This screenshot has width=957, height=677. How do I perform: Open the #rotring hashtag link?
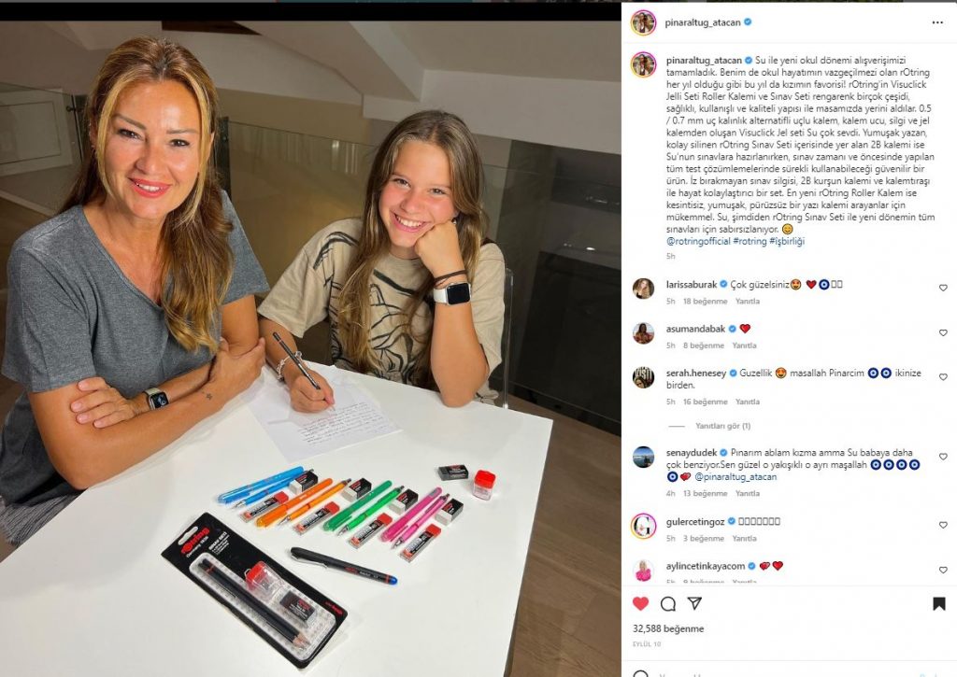tap(750, 241)
